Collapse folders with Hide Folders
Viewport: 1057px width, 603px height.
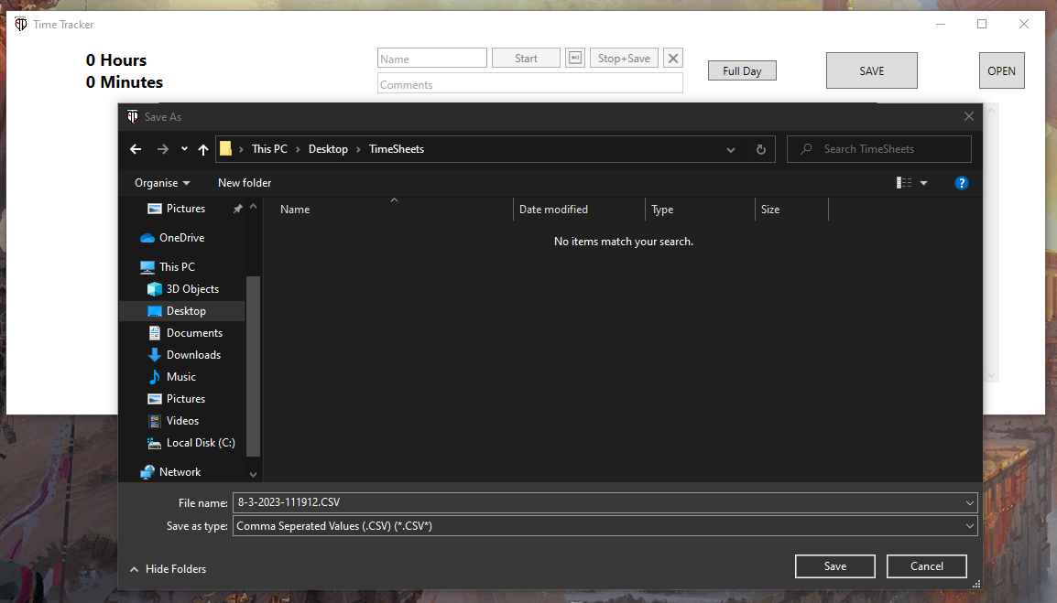pyautogui.click(x=168, y=568)
